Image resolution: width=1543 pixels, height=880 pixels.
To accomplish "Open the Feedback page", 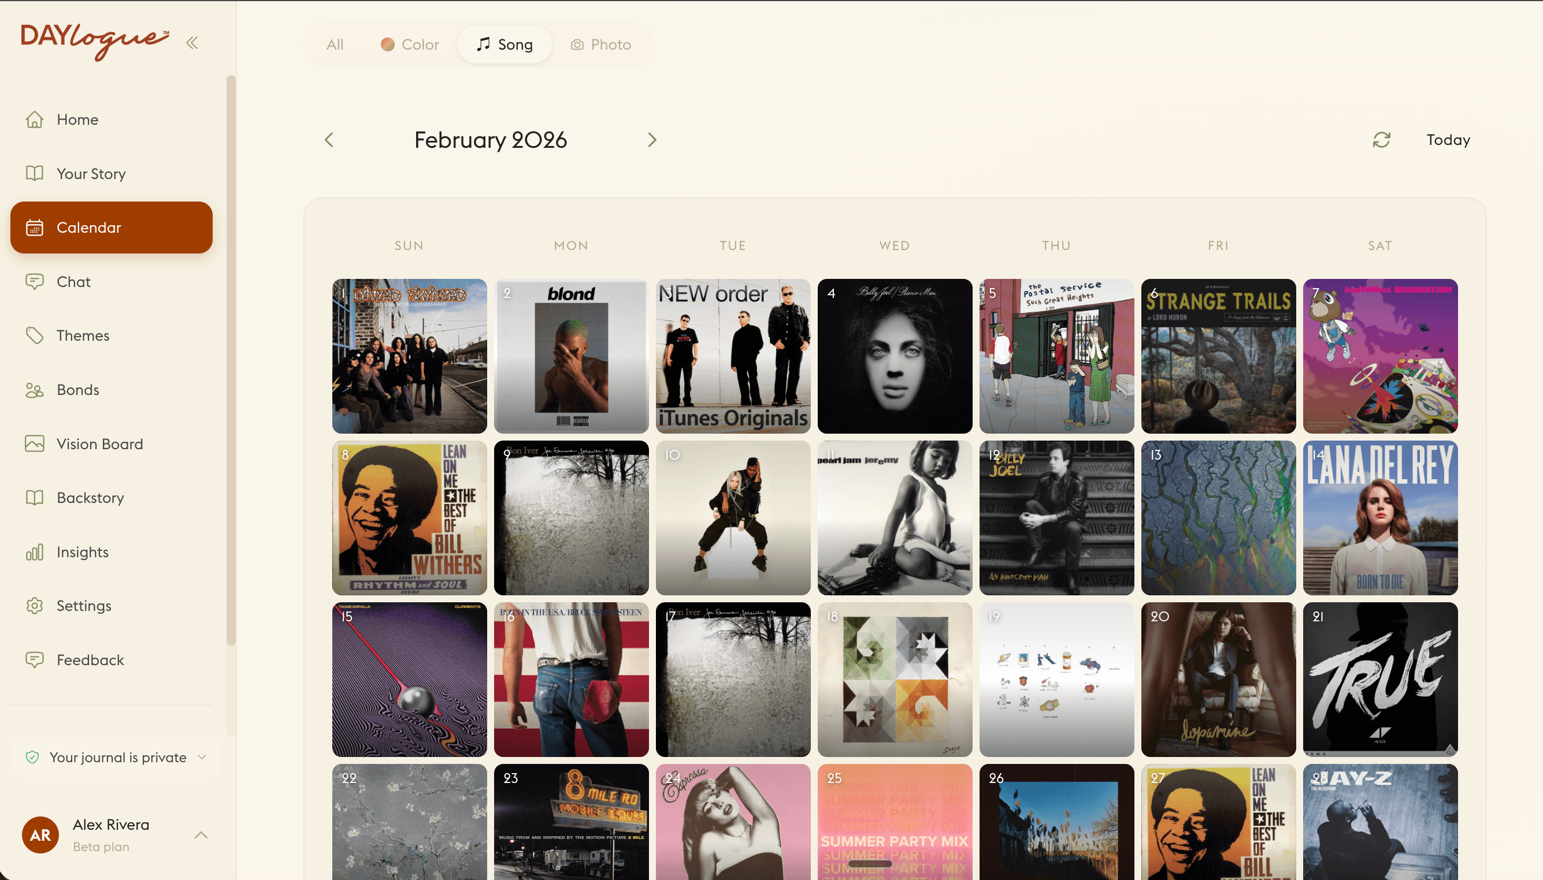I will [x=90, y=659].
